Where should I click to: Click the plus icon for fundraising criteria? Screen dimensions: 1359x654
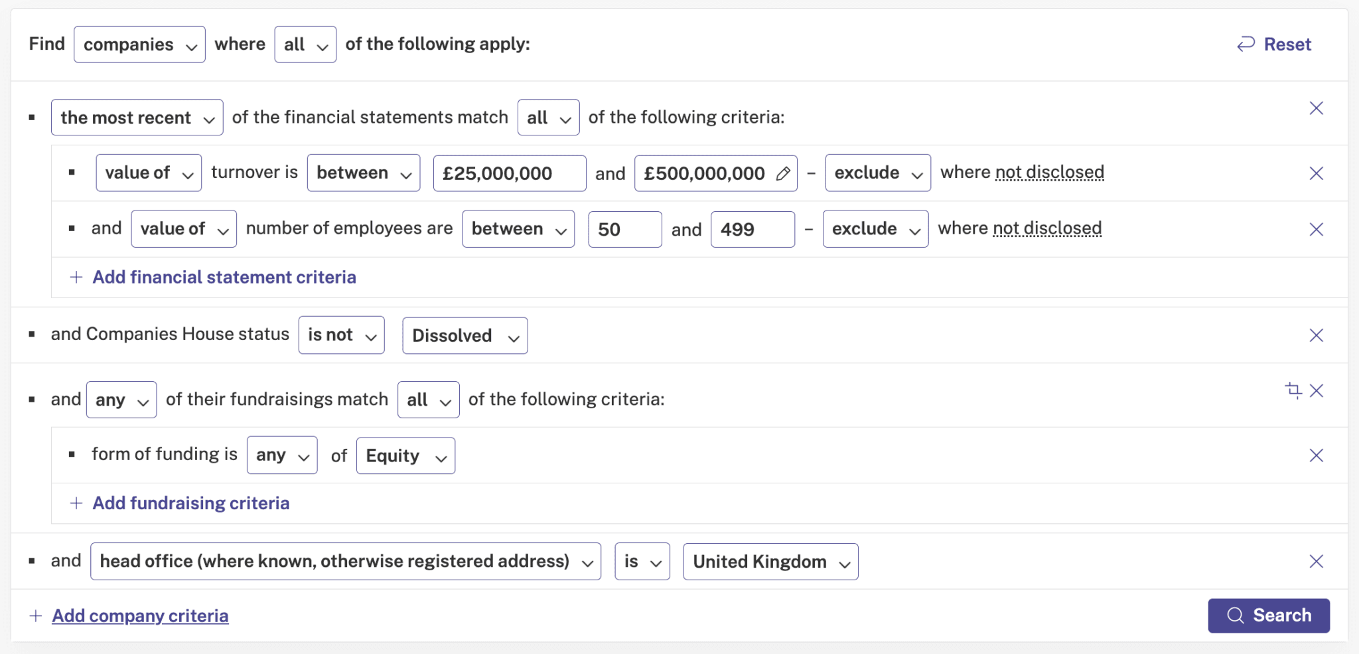click(76, 503)
